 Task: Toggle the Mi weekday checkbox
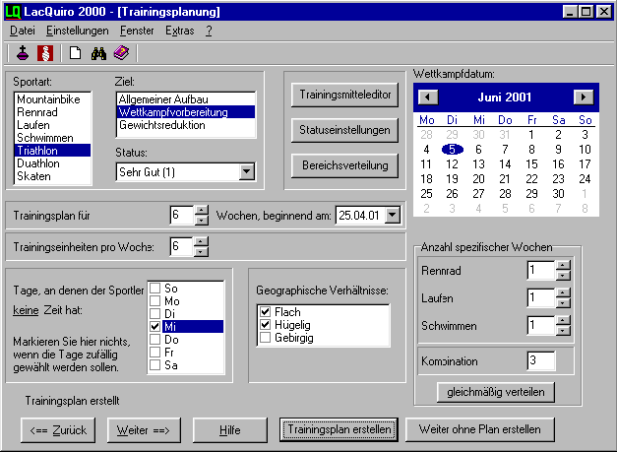pos(155,327)
